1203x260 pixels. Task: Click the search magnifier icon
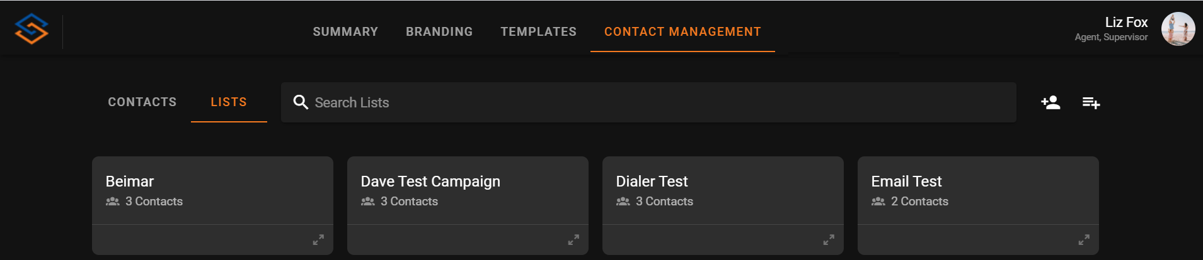pos(301,102)
